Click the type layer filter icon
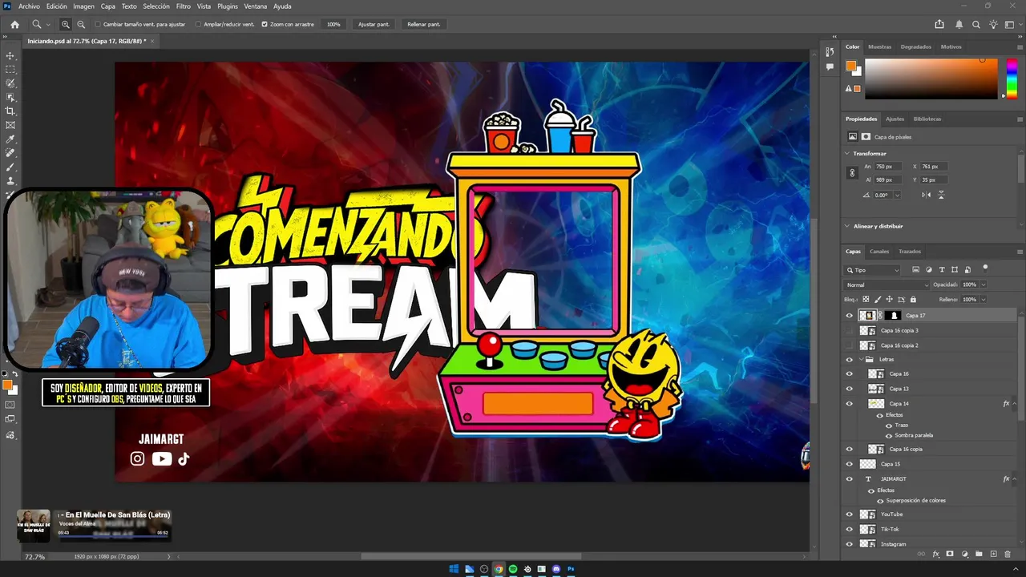 click(942, 270)
